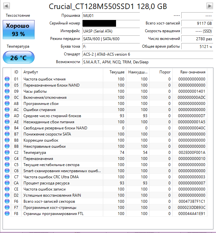
Task: Click status icon of attribute B8
Action: click(7, 140)
